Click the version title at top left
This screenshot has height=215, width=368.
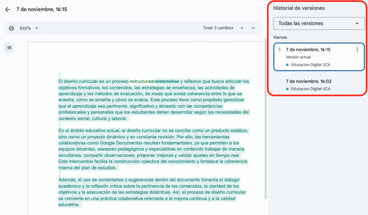click(42, 10)
